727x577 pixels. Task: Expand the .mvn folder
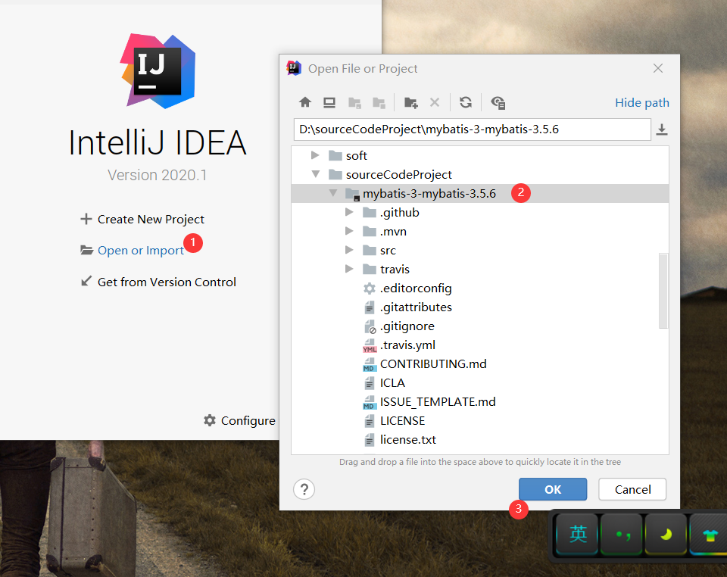(x=349, y=231)
